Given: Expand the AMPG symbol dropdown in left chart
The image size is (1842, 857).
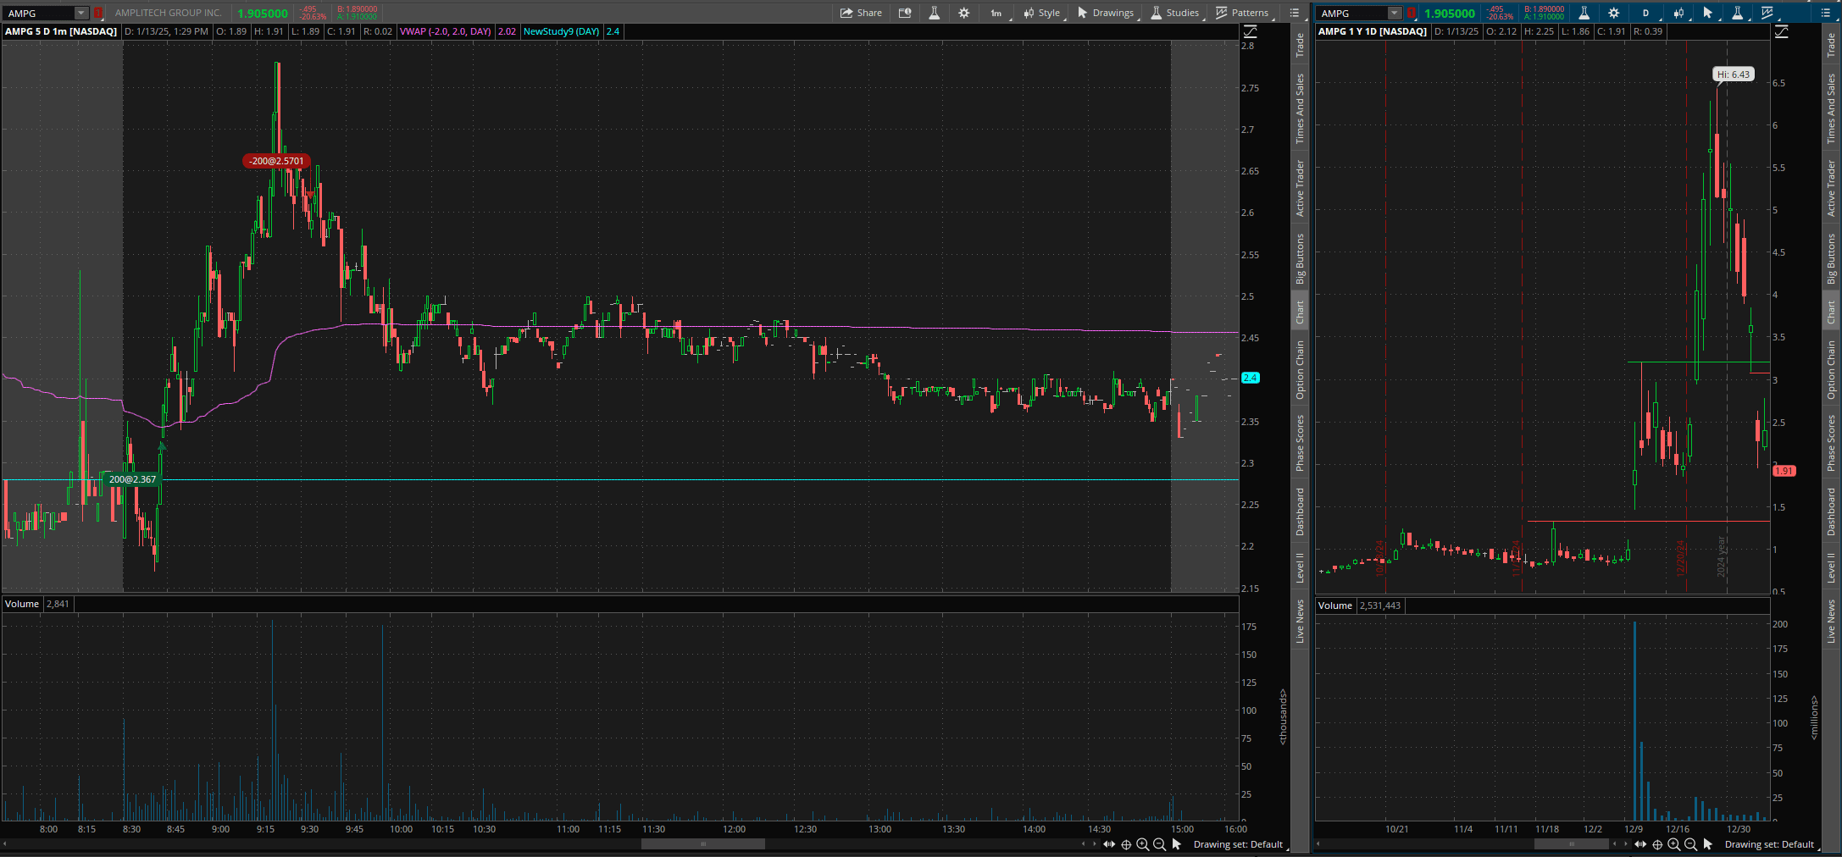Looking at the screenshot, I should [x=80, y=13].
